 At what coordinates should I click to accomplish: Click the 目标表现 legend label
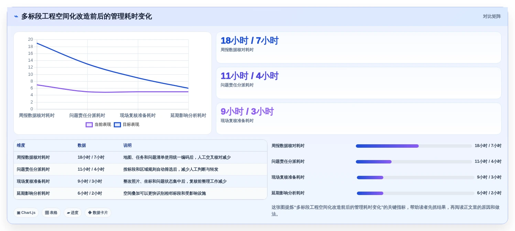pyautogui.click(x=131, y=125)
